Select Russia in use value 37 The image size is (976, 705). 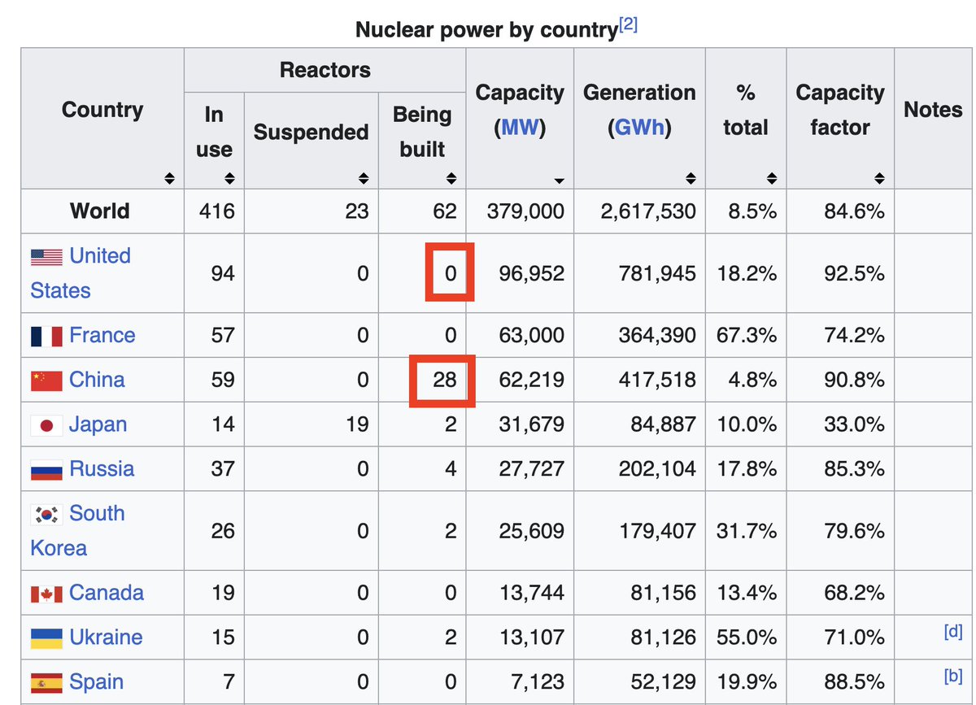223,469
